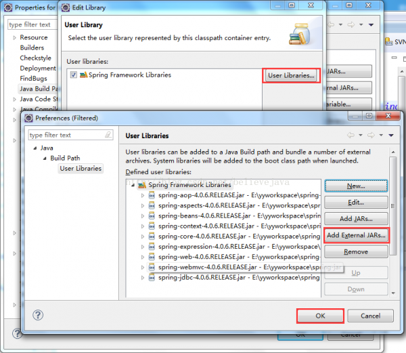Viewport: 406px width, 353px height.
Task: Click the jar icon of spring-core-4.0.6.RELEASE.jar
Action: pos(152,236)
